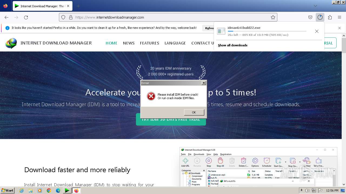Save page to Pocket
Screen dimensions: 346x194
tap(310, 17)
